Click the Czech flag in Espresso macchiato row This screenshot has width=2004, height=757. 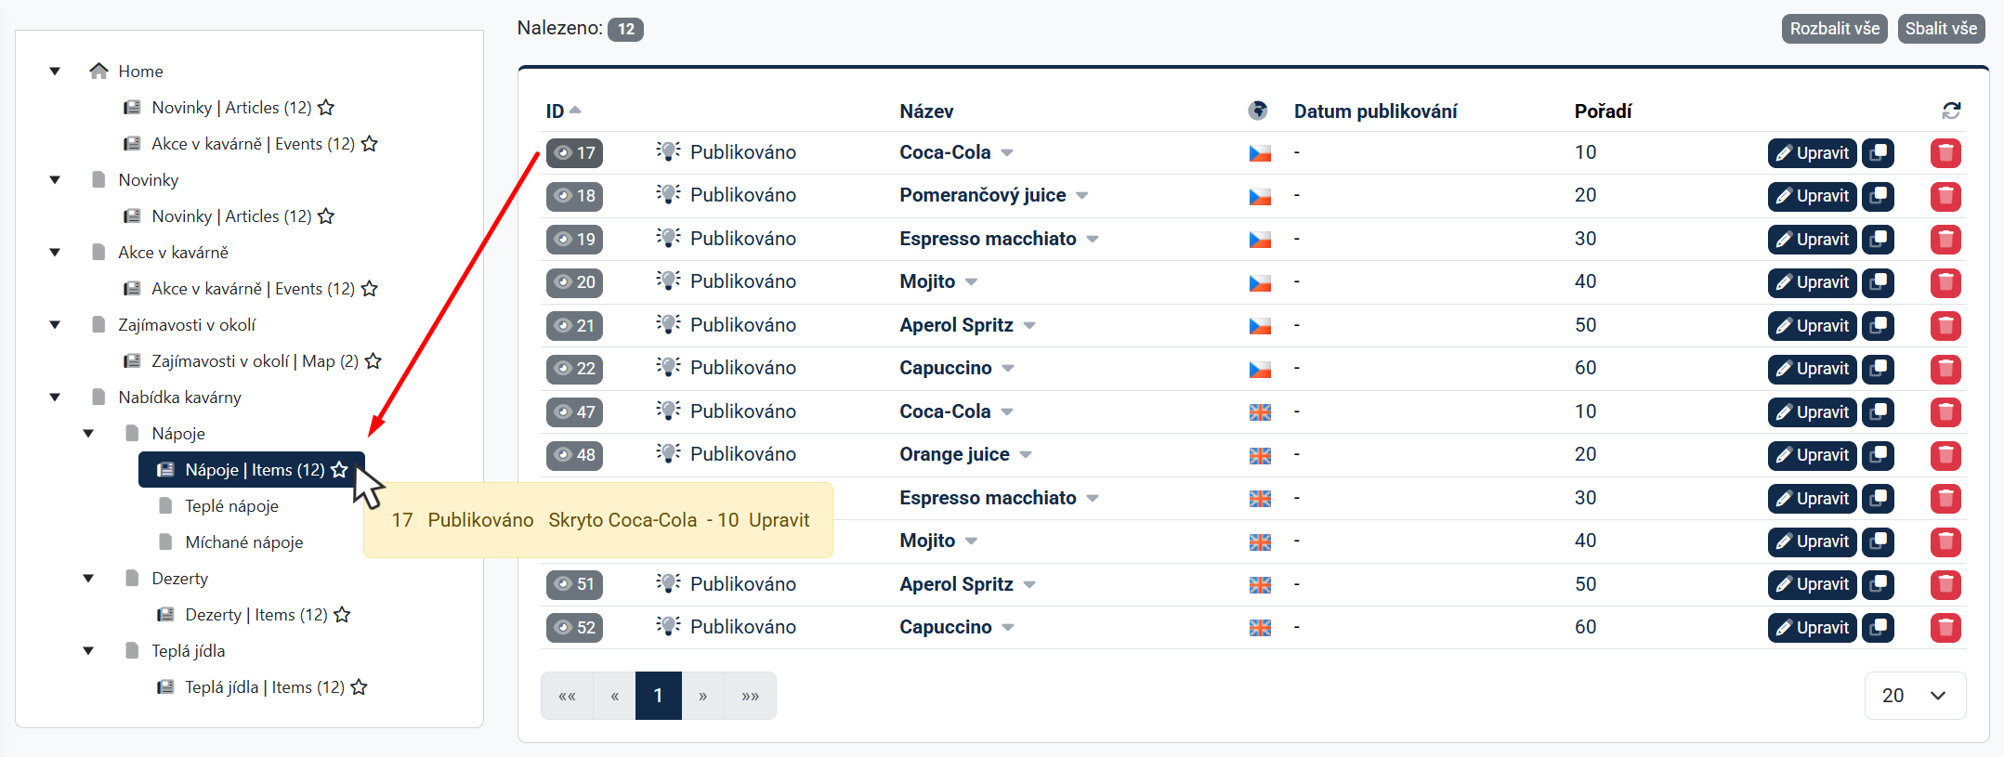pos(1260,240)
